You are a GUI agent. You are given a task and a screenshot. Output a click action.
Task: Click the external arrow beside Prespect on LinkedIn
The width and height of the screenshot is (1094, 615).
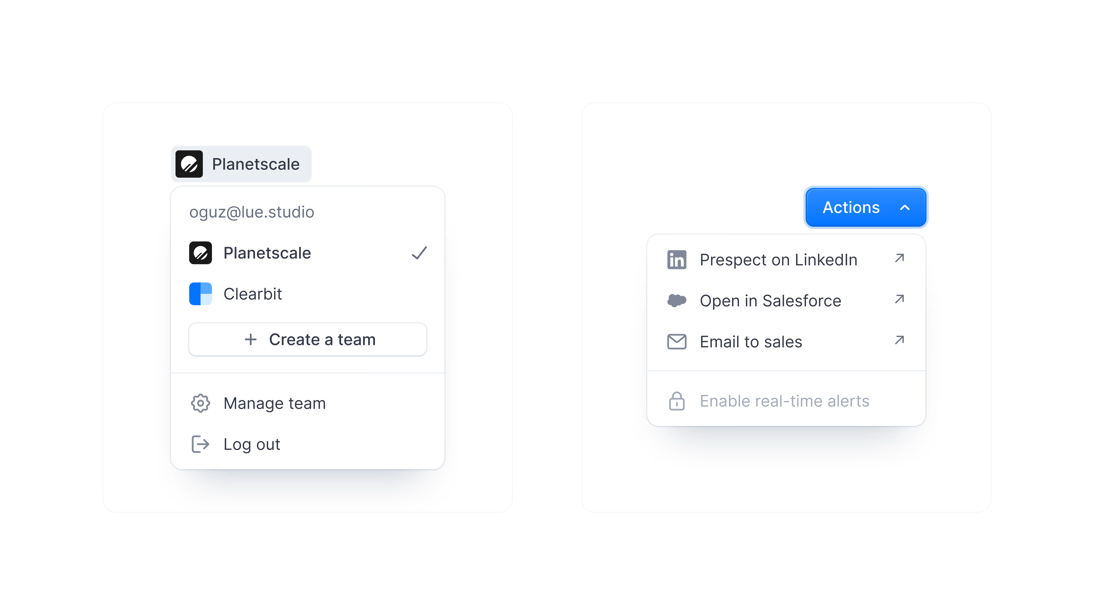pos(899,258)
